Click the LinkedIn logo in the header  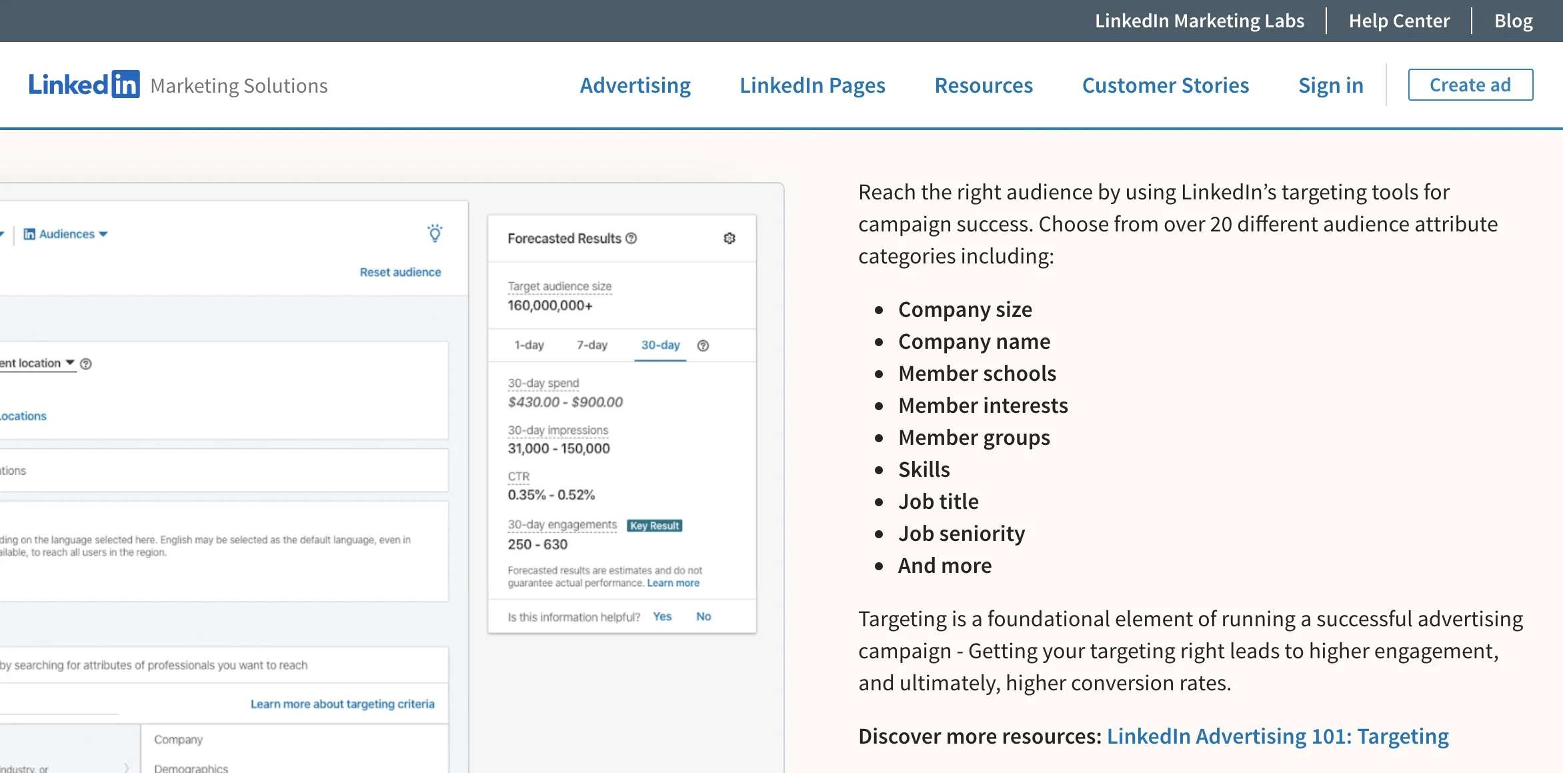pos(84,84)
